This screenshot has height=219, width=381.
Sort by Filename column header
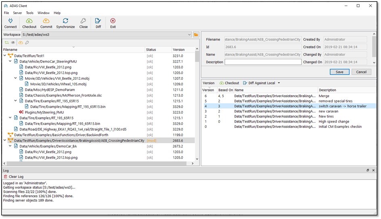click(73, 50)
